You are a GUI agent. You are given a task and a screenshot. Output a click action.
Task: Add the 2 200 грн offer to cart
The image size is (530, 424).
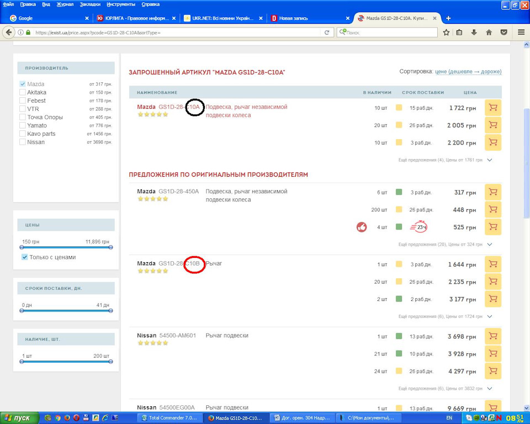[x=493, y=142]
